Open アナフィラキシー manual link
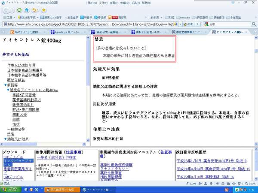The width and height of the screenshot is (258, 193). click(x=114, y=169)
